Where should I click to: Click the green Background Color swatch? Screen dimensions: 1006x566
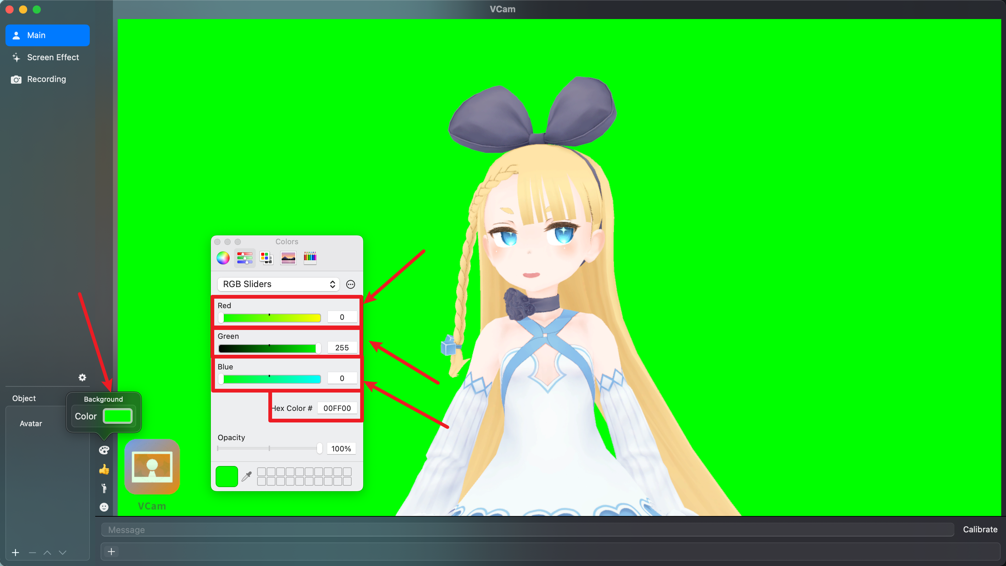(118, 416)
